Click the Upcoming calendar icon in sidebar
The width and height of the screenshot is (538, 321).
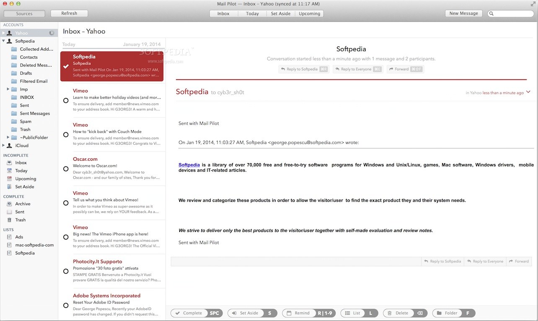click(9, 179)
